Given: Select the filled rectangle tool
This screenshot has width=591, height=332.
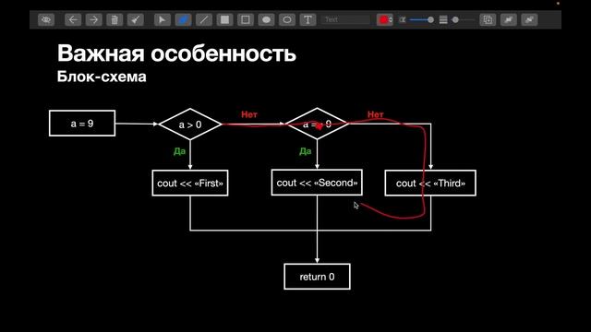Looking at the screenshot, I should coord(224,19).
